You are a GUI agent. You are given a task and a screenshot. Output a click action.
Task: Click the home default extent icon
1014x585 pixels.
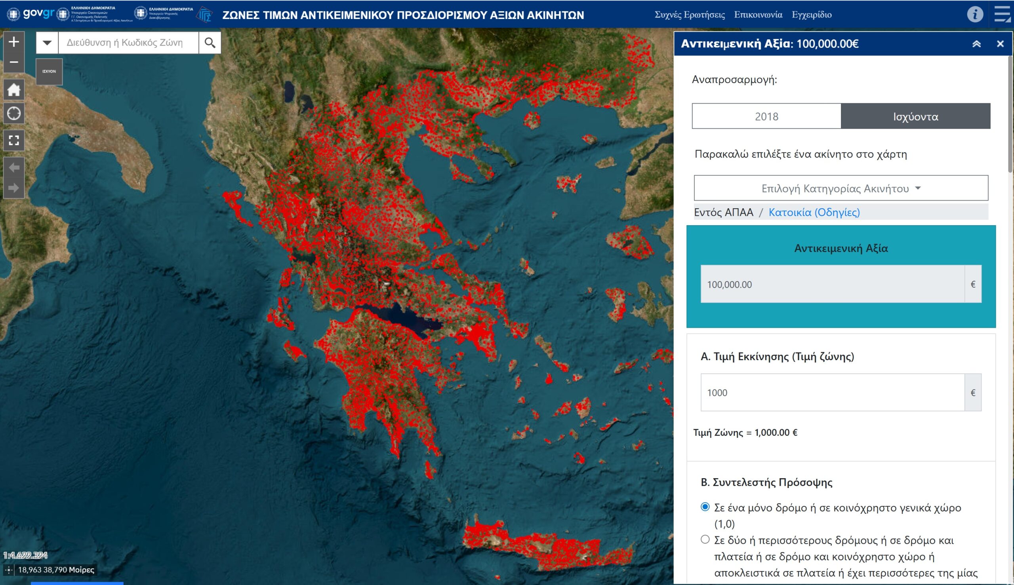pos(14,89)
